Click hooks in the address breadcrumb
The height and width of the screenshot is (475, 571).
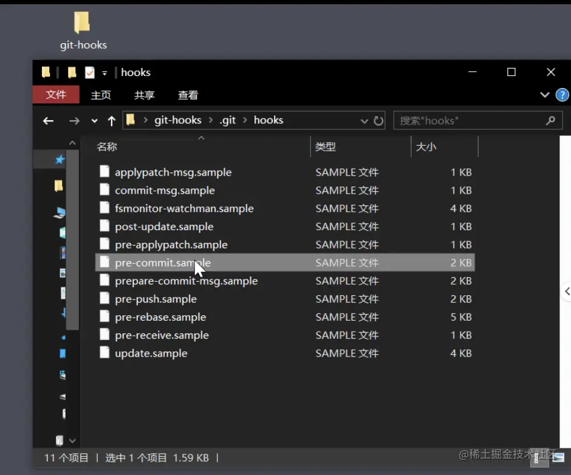(x=268, y=120)
